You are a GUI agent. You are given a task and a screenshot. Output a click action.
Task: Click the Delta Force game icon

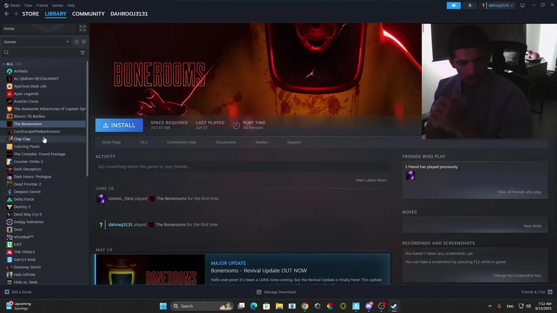[10, 199]
